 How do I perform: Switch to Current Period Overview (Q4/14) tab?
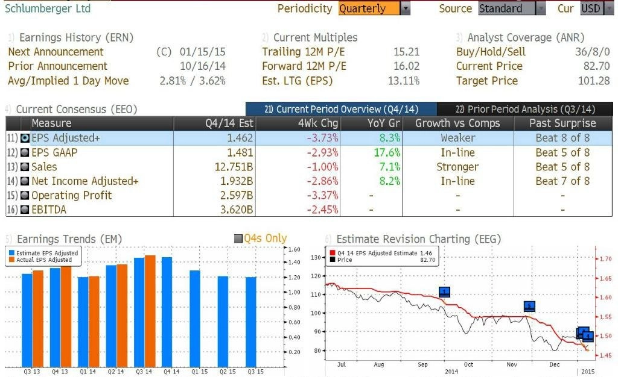point(342,109)
